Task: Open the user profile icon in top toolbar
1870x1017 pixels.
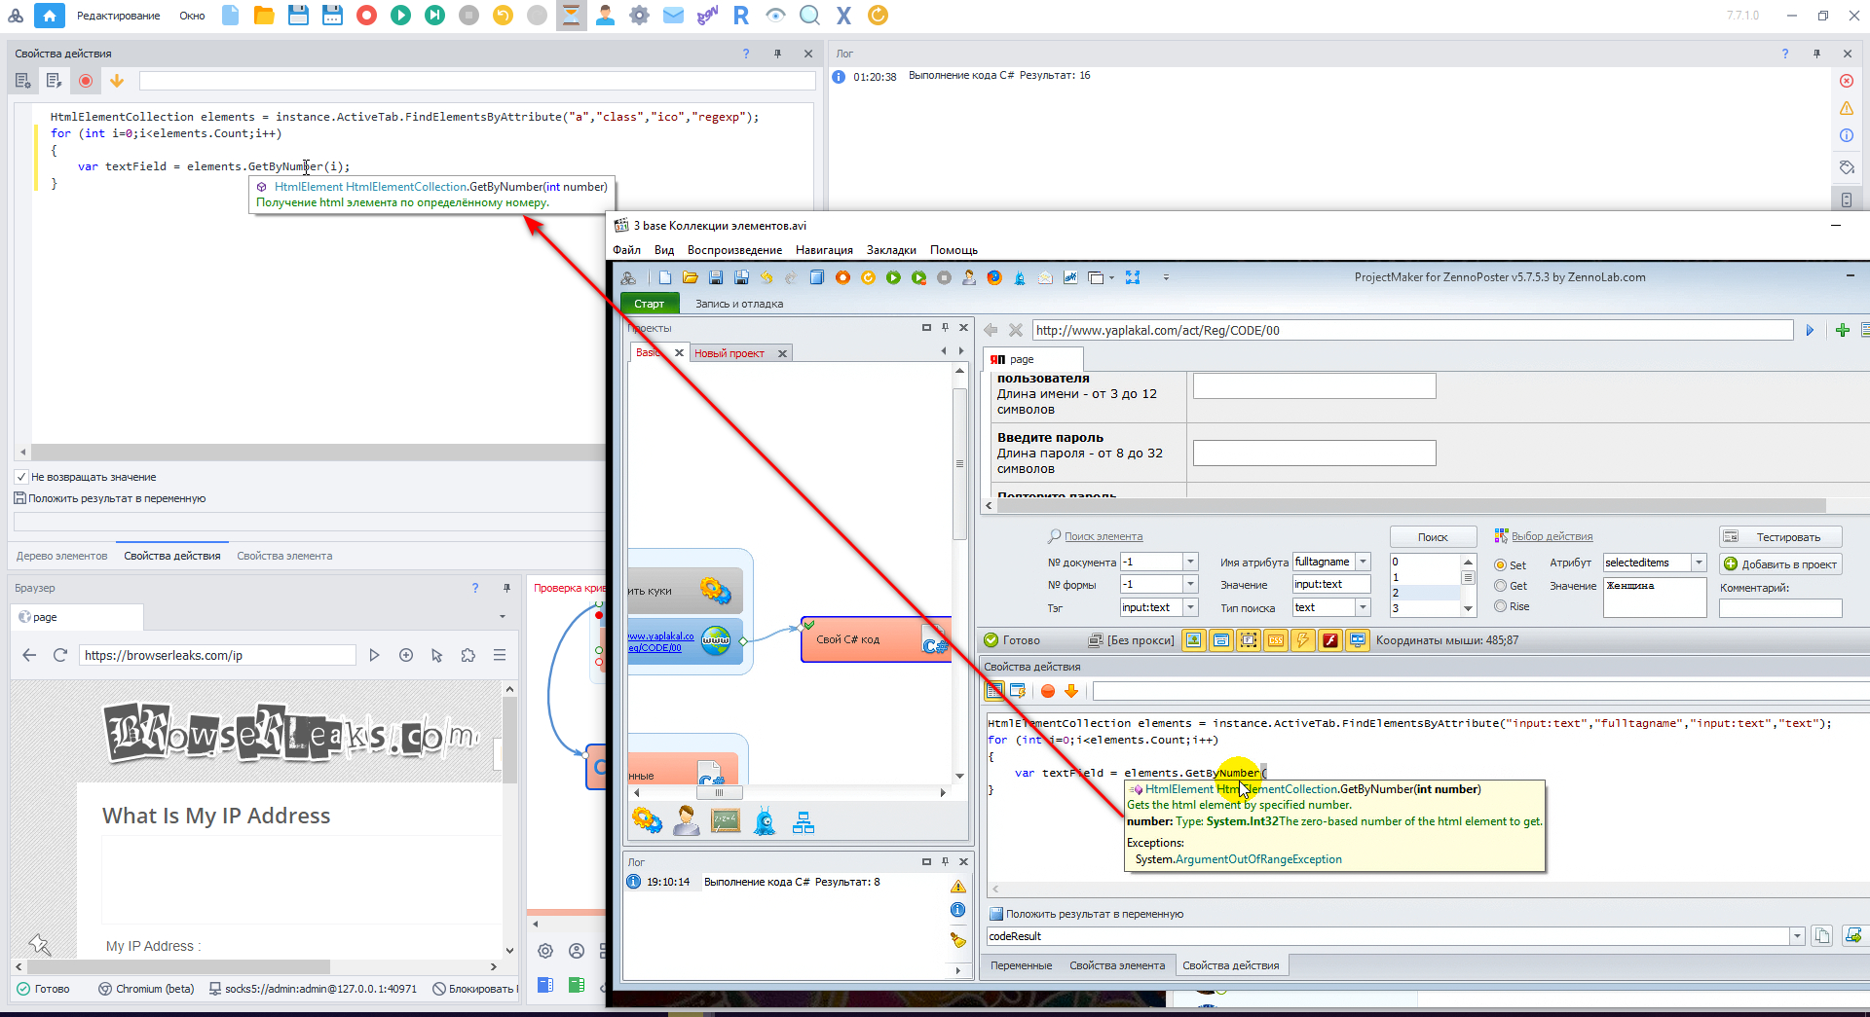Action: tap(605, 16)
